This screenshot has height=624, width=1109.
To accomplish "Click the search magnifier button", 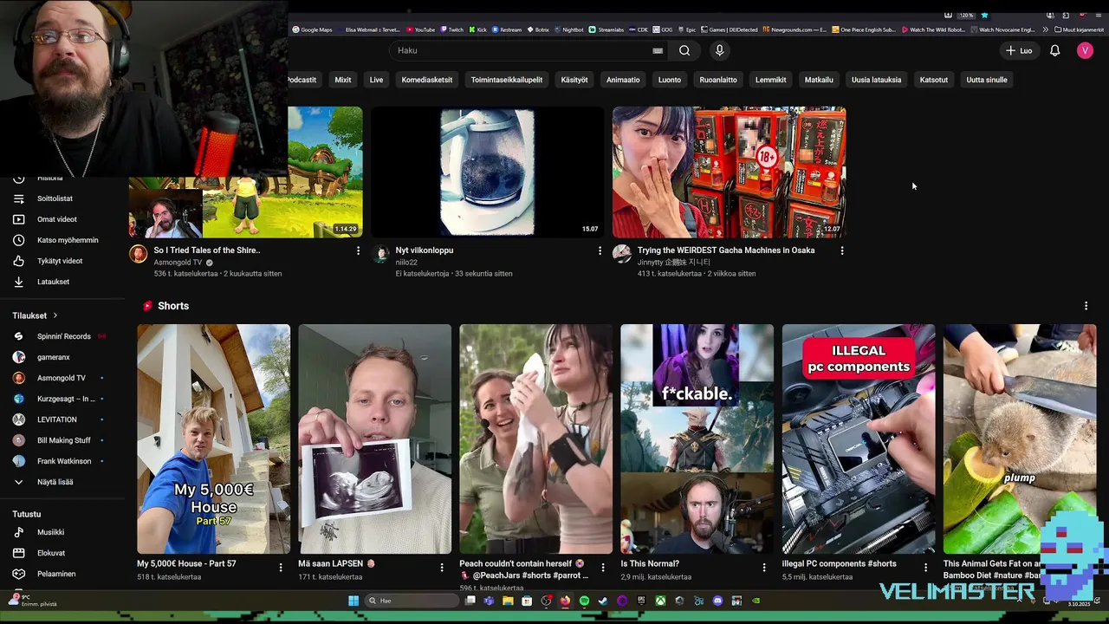I will pyautogui.click(x=684, y=50).
